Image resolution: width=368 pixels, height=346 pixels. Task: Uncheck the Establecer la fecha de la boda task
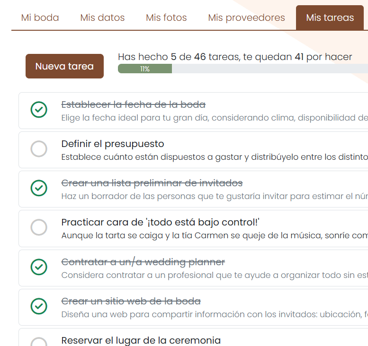(39, 109)
